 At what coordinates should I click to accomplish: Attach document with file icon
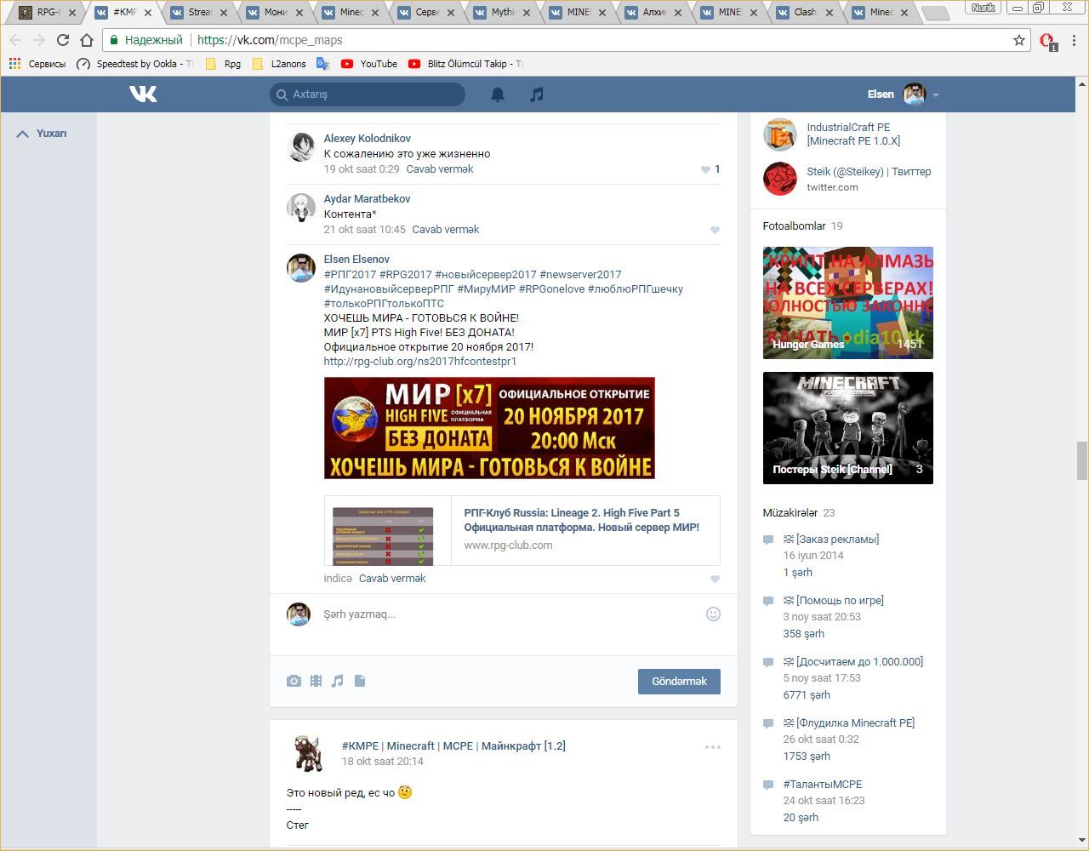tap(360, 681)
